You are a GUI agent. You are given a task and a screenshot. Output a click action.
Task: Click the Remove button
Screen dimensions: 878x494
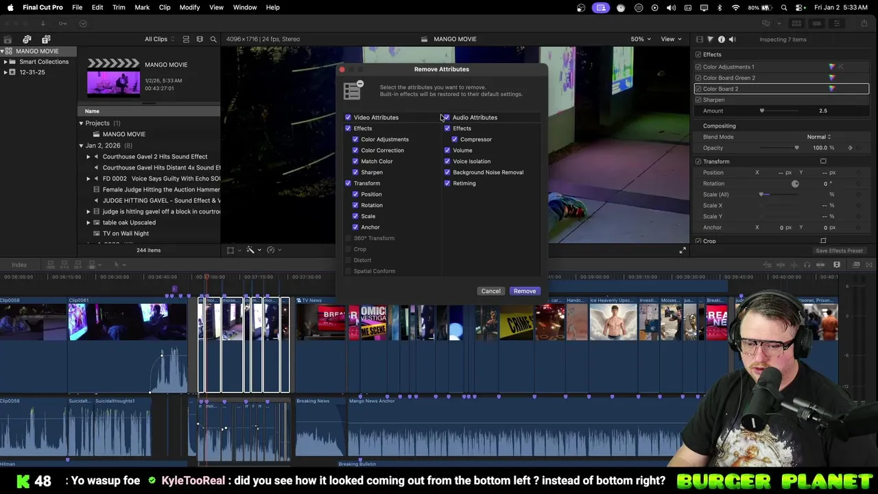tap(525, 291)
